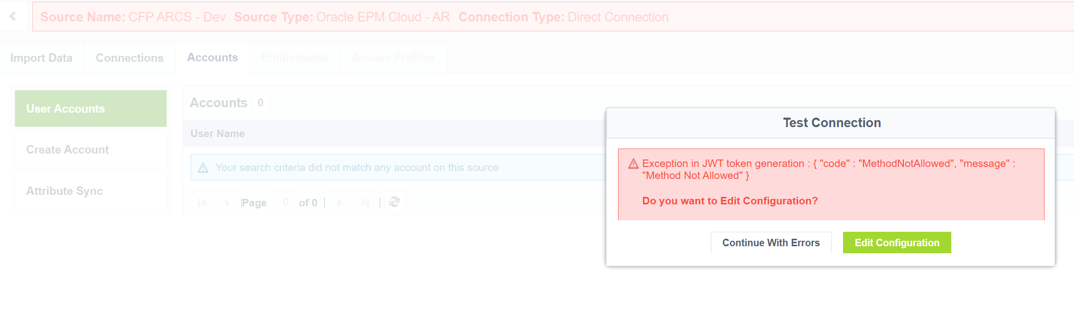Image resolution: width=1074 pixels, height=320 pixels.
Task: Refresh the accounts list
Action: click(395, 202)
